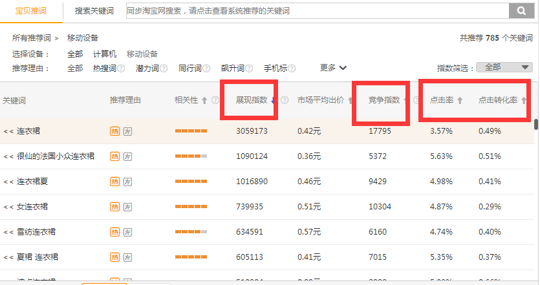Select 计算机 under device selection
The image size is (540, 285).
tap(105, 54)
